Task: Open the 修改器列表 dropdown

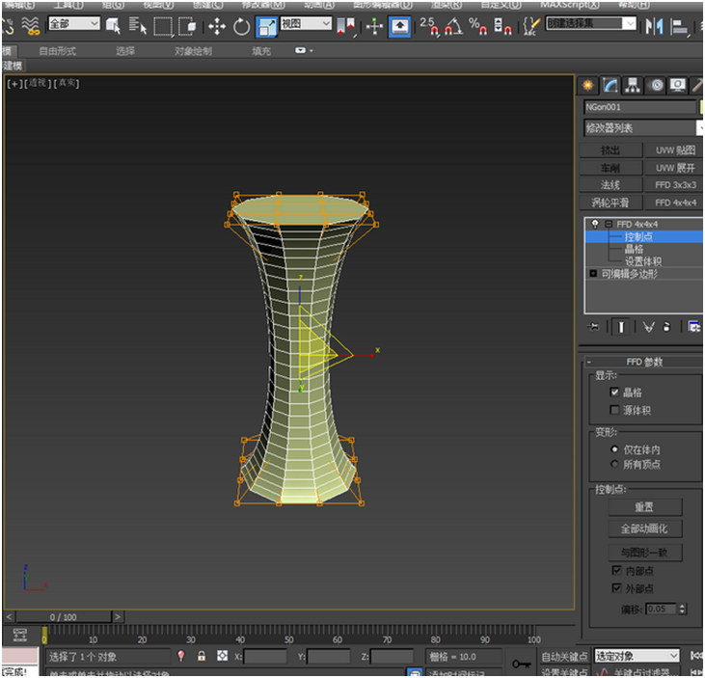Action: [x=643, y=128]
